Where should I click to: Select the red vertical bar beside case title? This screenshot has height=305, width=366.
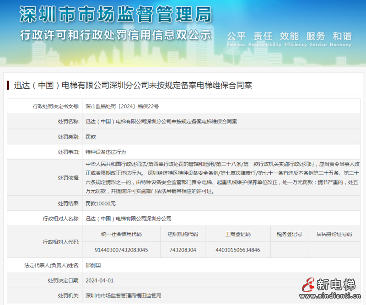tap(7, 84)
